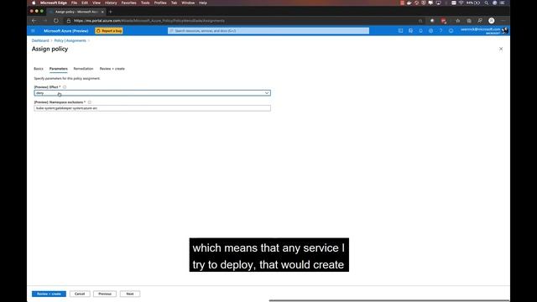Show info tooltip for Namespace exclusions
Screen dimensions: 537x302
90,102
